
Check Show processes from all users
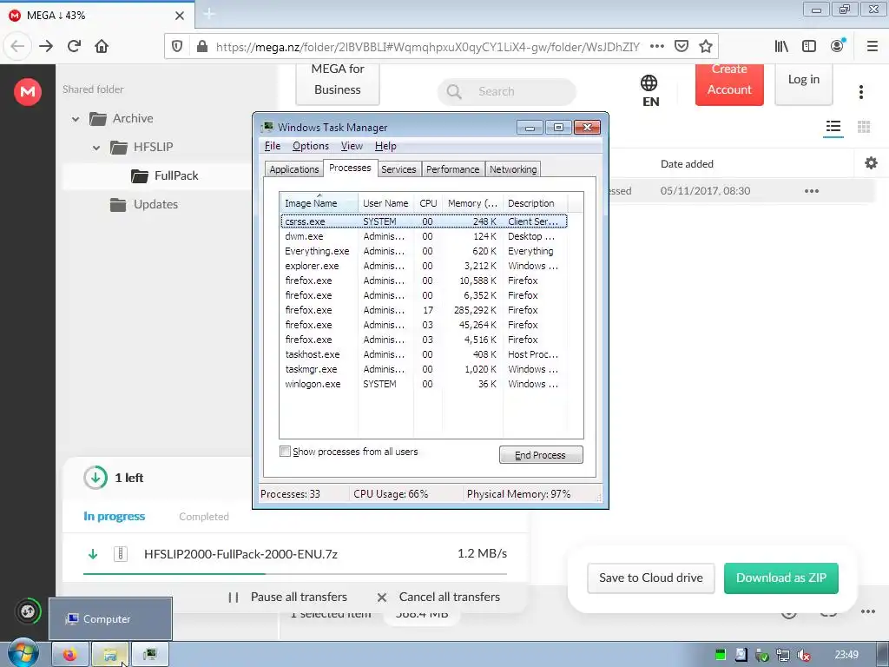coord(285,452)
